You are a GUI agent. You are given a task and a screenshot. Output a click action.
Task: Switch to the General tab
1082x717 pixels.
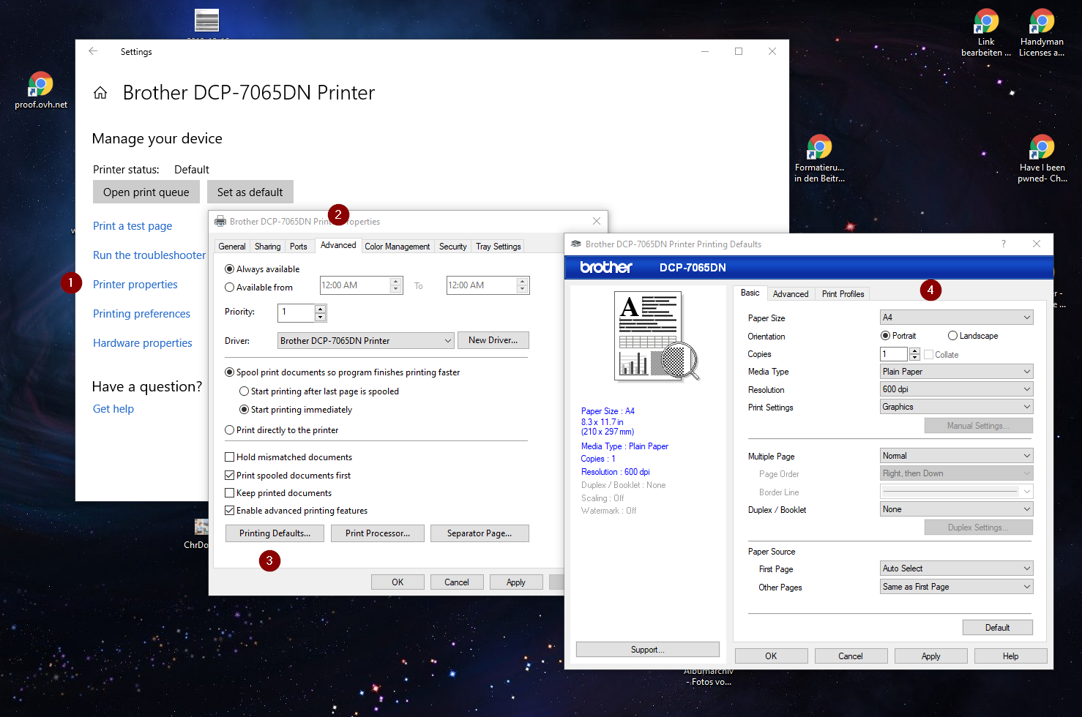(x=232, y=247)
